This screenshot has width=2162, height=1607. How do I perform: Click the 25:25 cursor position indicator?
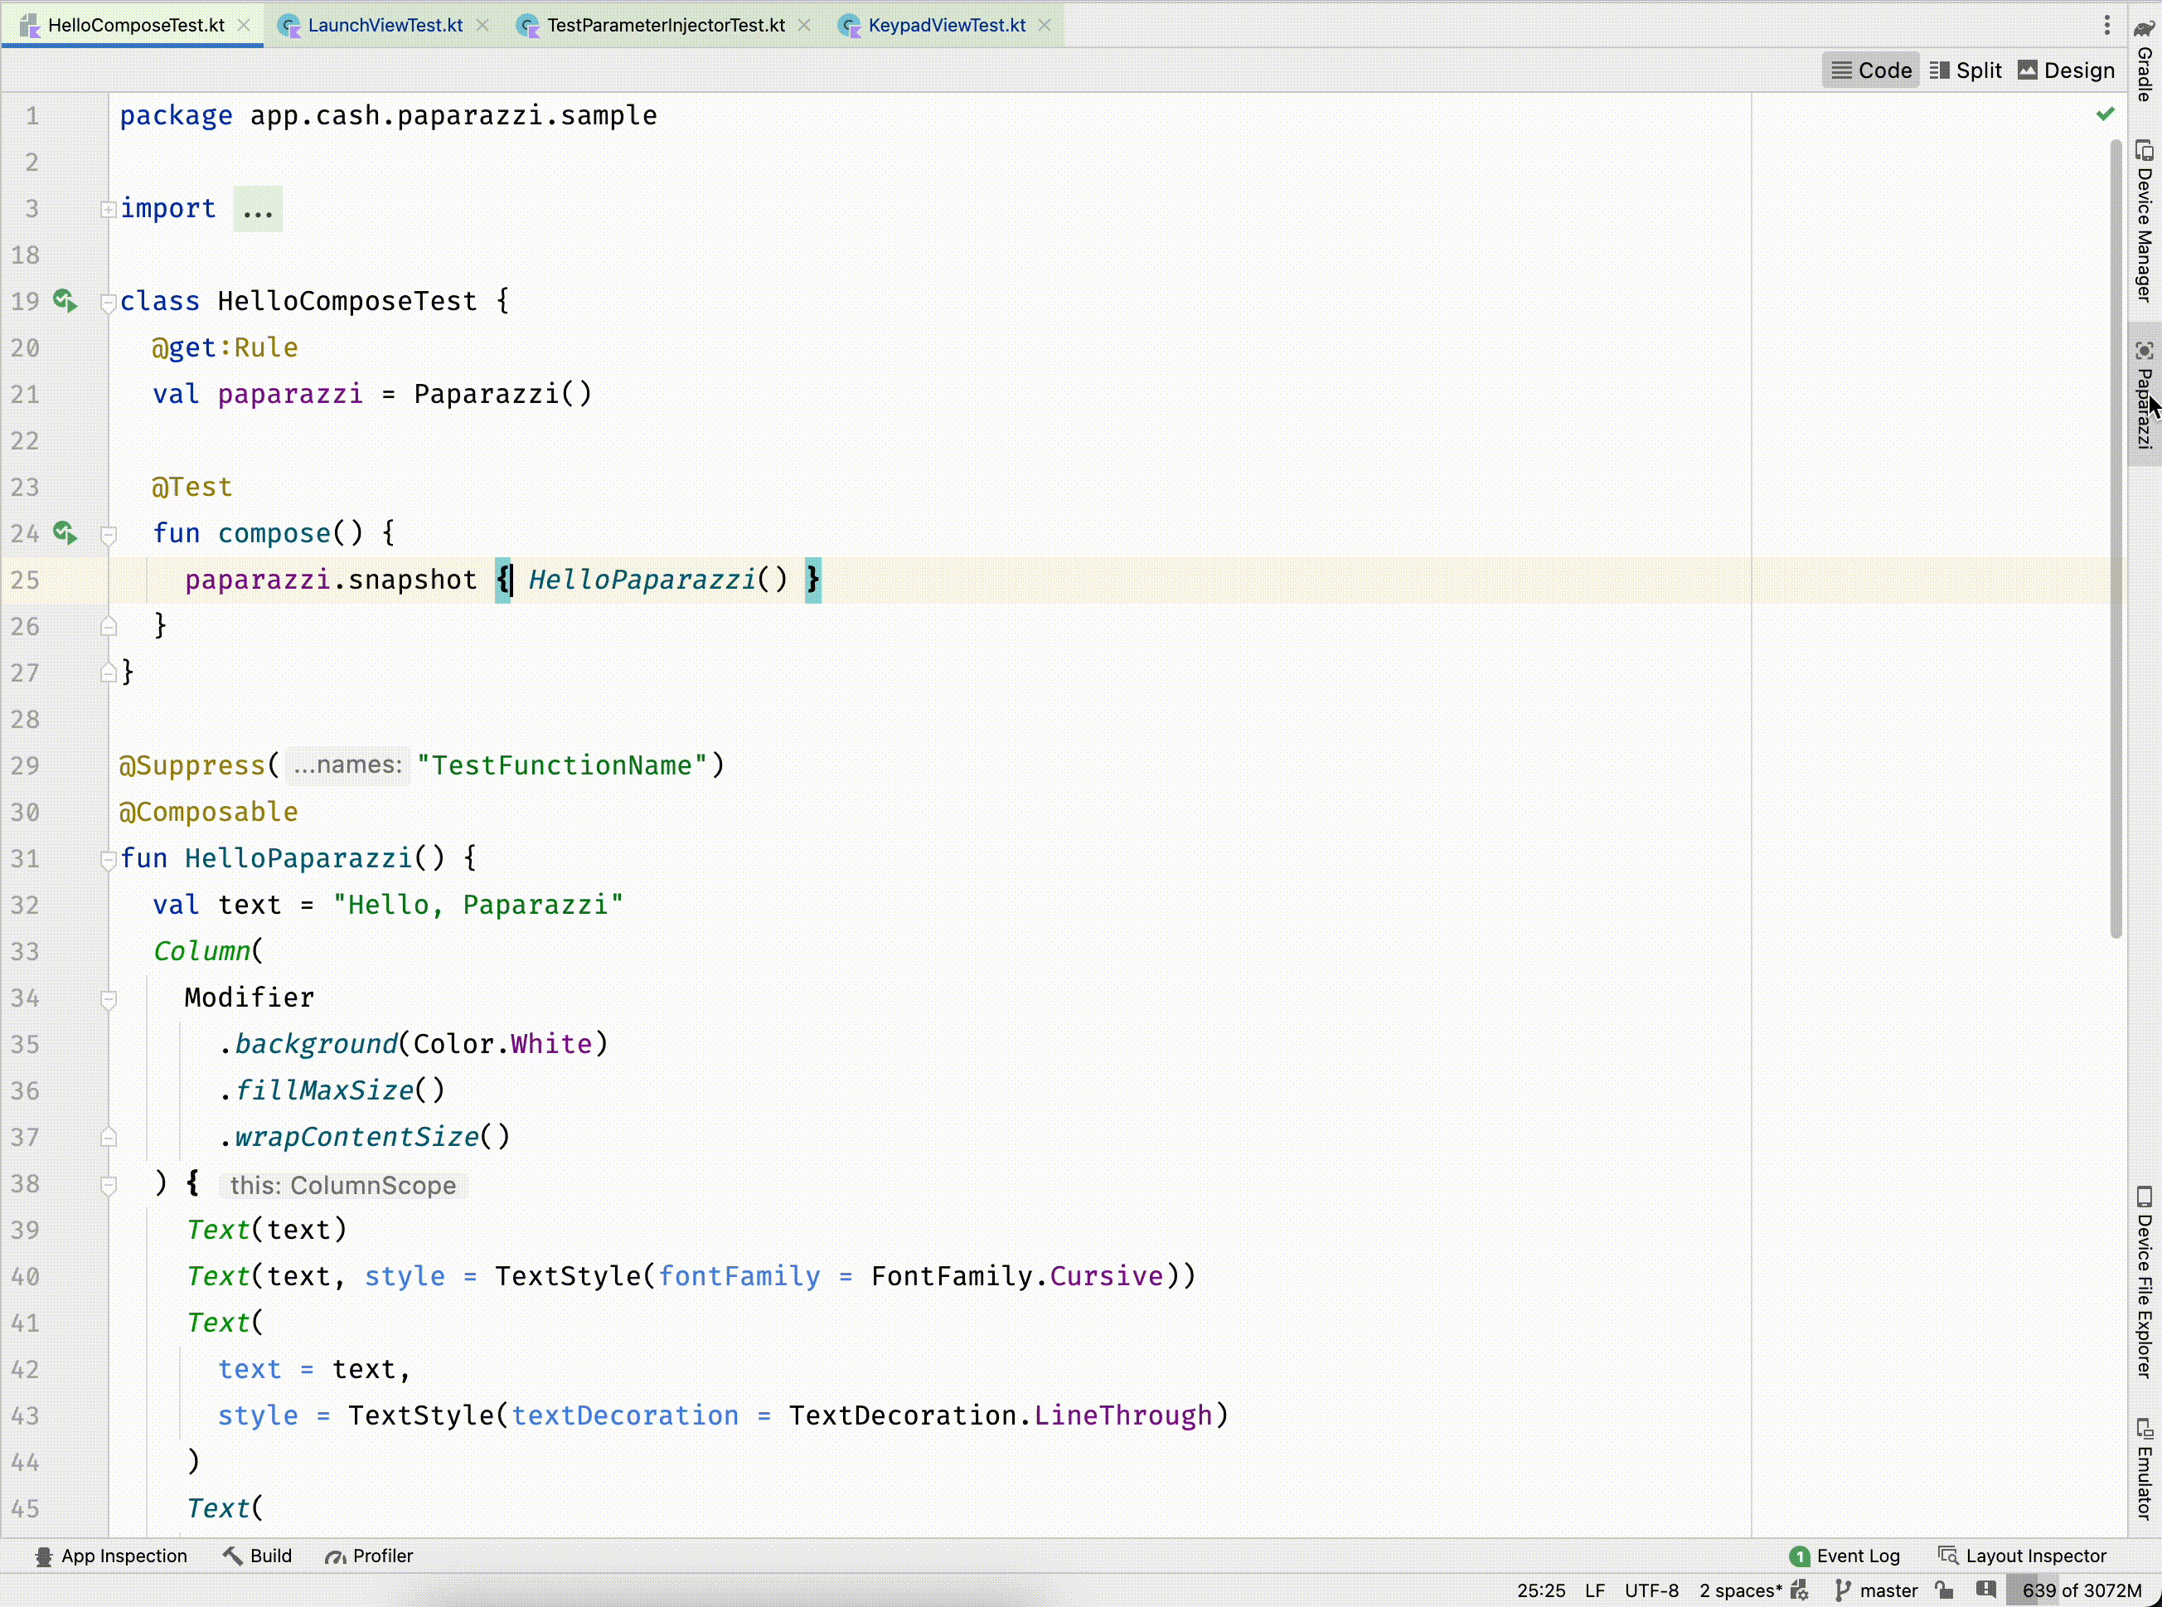[1540, 1590]
